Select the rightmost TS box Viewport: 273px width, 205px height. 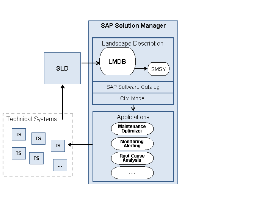[x=58, y=145]
